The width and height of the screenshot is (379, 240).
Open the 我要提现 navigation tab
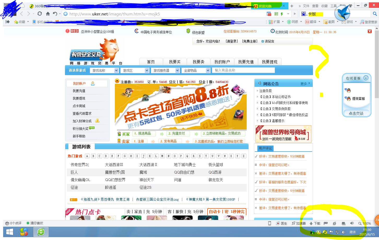click(x=270, y=62)
